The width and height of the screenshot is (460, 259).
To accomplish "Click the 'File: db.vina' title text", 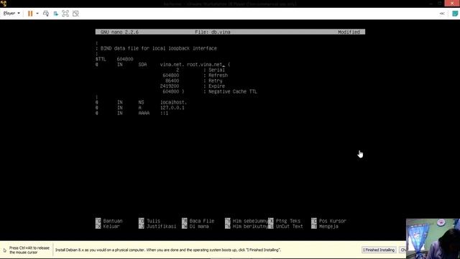I will pyautogui.click(x=213, y=32).
